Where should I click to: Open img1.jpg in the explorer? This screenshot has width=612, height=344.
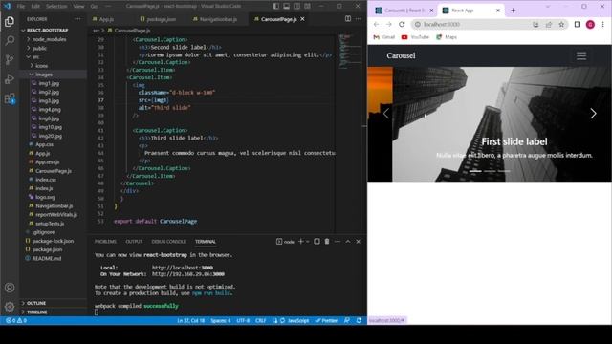tap(49, 83)
